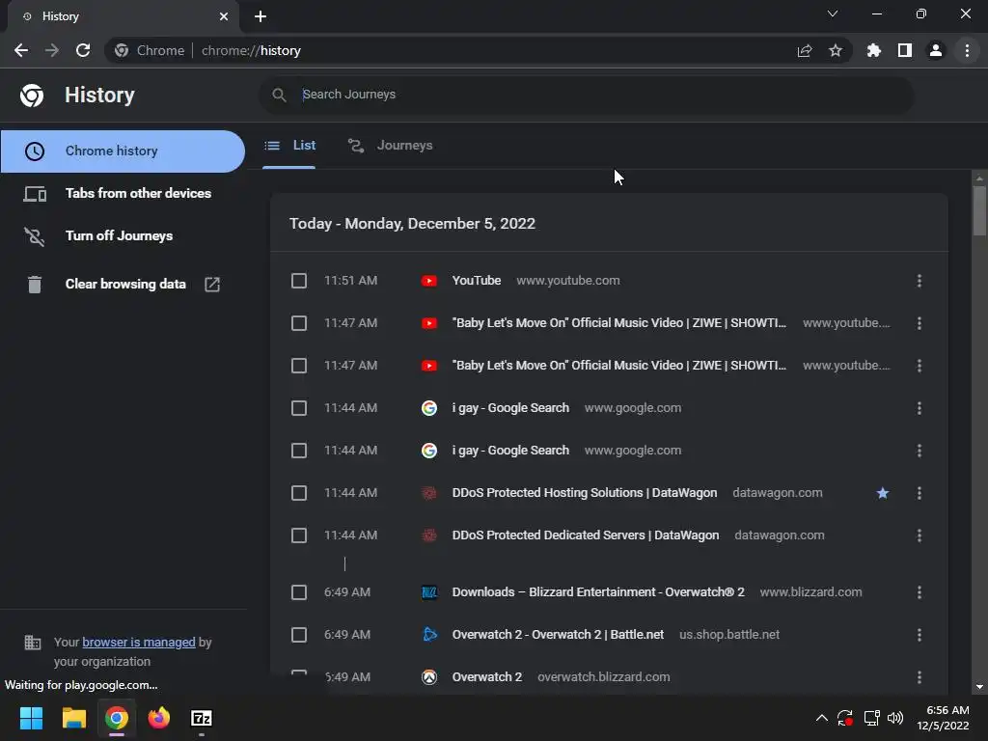This screenshot has height=741, width=988.
Task: Click the Blizzard favicon on Downloads entry
Action: pyautogui.click(x=429, y=592)
